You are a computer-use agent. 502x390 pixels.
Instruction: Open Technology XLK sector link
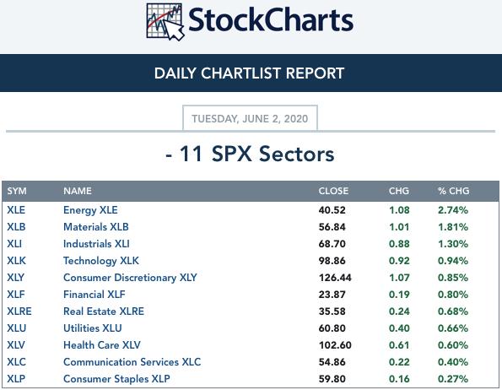coord(101,261)
